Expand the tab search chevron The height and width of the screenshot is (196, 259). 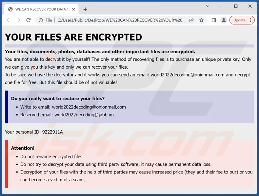click(x=208, y=6)
